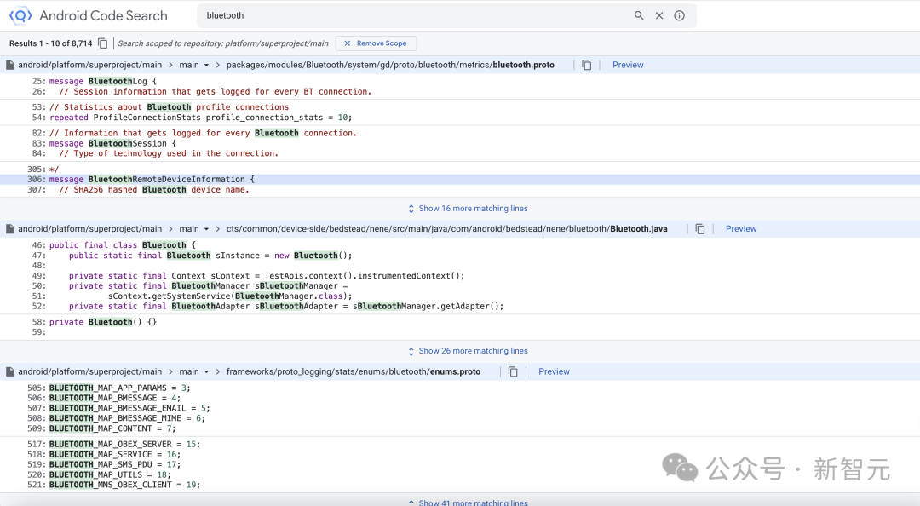
Task: Remove the repository search scope
Action: click(377, 43)
